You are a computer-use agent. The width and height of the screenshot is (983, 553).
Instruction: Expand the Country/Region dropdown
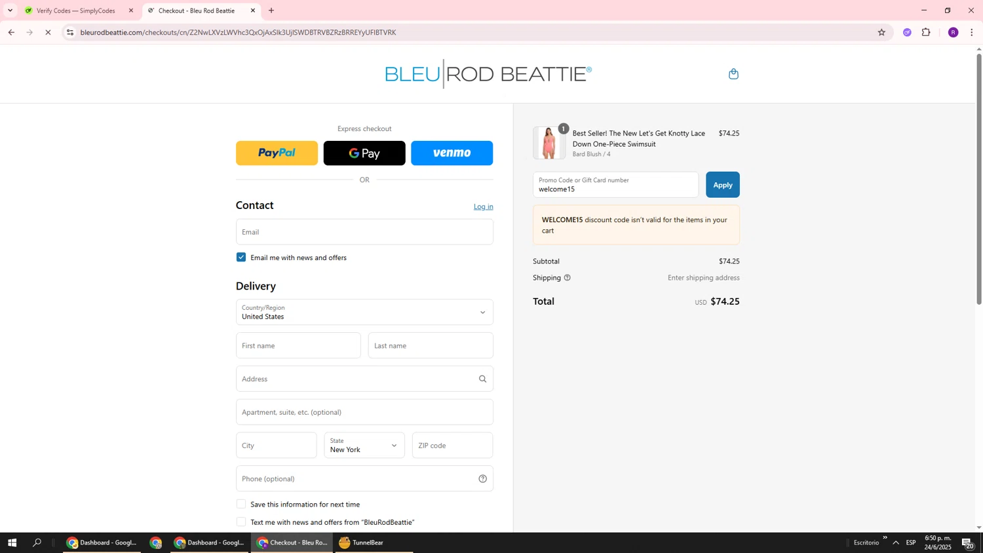click(364, 313)
